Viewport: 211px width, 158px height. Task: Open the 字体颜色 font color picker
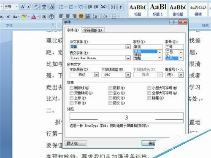pyautogui.click(x=96, y=75)
